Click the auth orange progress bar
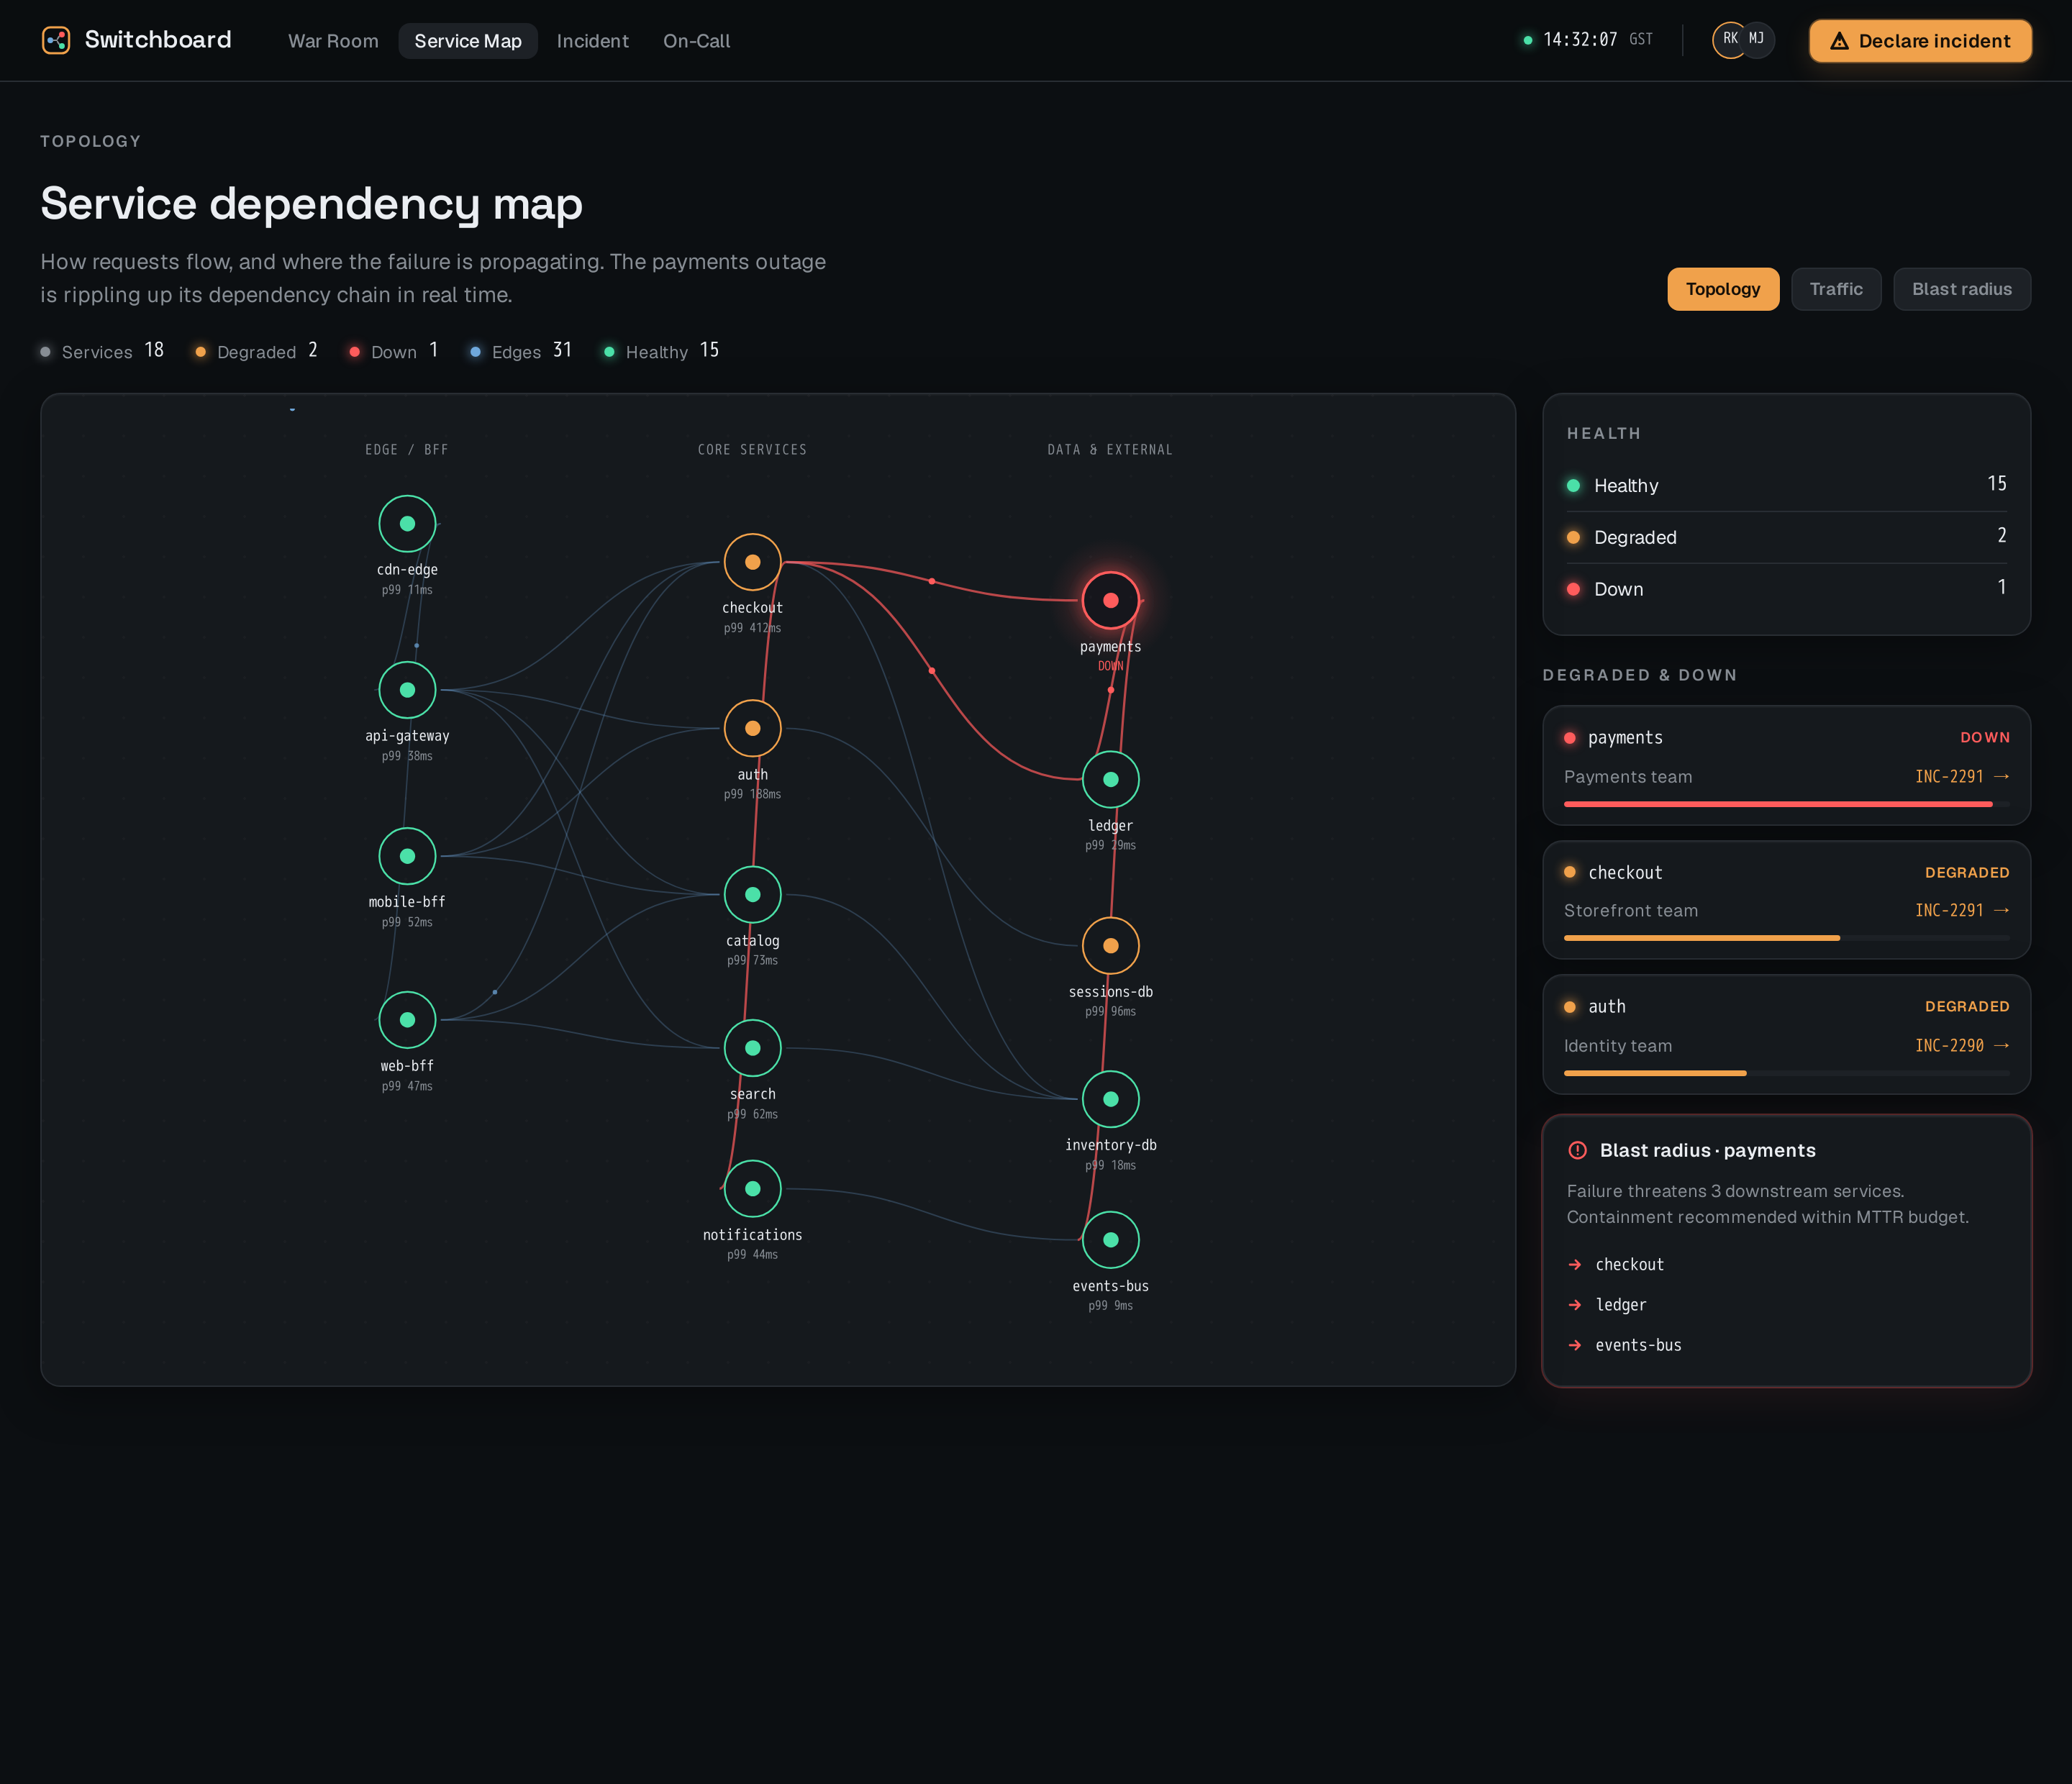2072x1784 pixels. pos(1786,1073)
